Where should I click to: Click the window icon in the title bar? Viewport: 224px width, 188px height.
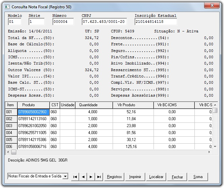(x=7, y=7)
